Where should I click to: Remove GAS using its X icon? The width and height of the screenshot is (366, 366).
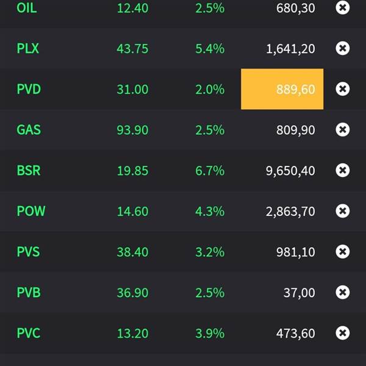coord(343,130)
